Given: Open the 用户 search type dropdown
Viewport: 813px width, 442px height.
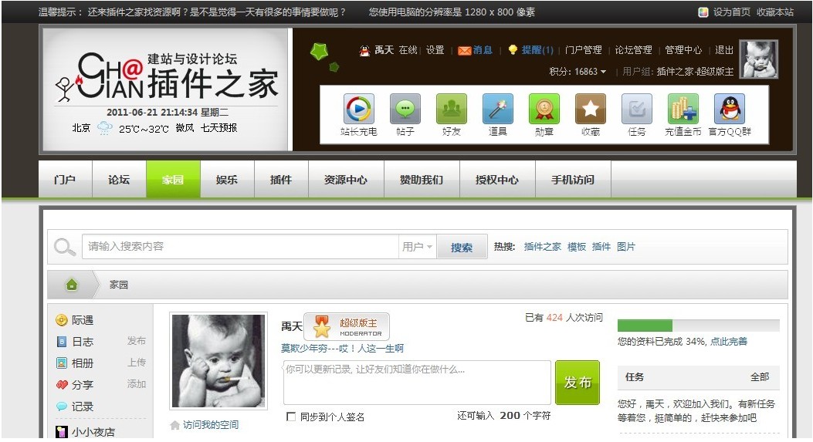Looking at the screenshot, I should [417, 247].
